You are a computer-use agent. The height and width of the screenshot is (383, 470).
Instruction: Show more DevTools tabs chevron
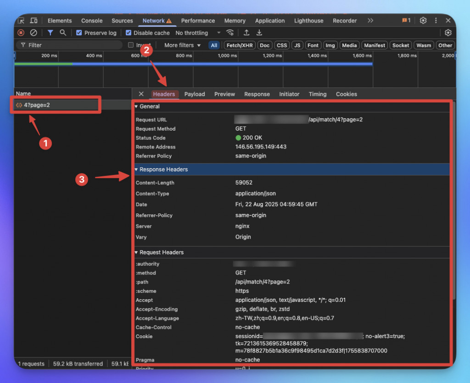click(x=370, y=21)
